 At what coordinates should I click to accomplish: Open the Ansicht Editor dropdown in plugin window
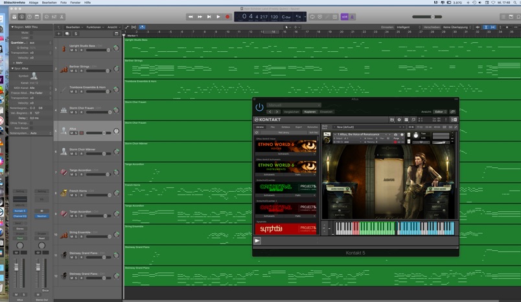(x=441, y=112)
